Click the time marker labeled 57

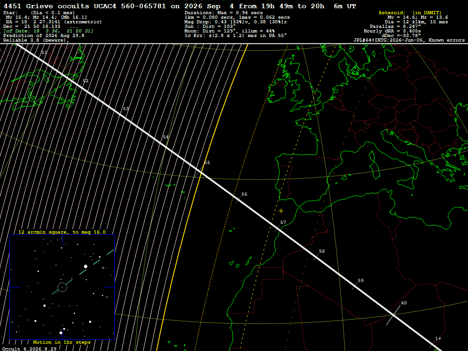click(x=283, y=223)
